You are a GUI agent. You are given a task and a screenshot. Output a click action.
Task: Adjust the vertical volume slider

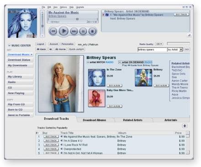click(42, 26)
